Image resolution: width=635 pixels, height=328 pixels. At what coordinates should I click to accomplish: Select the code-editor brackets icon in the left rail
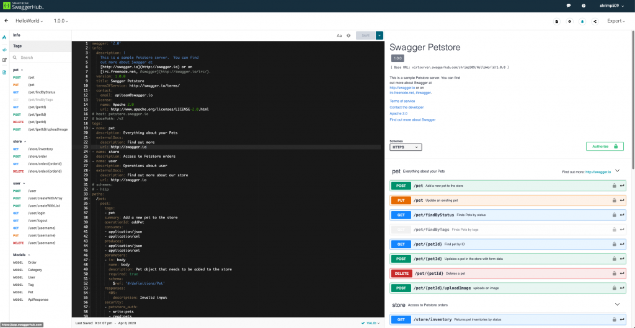coord(4,50)
